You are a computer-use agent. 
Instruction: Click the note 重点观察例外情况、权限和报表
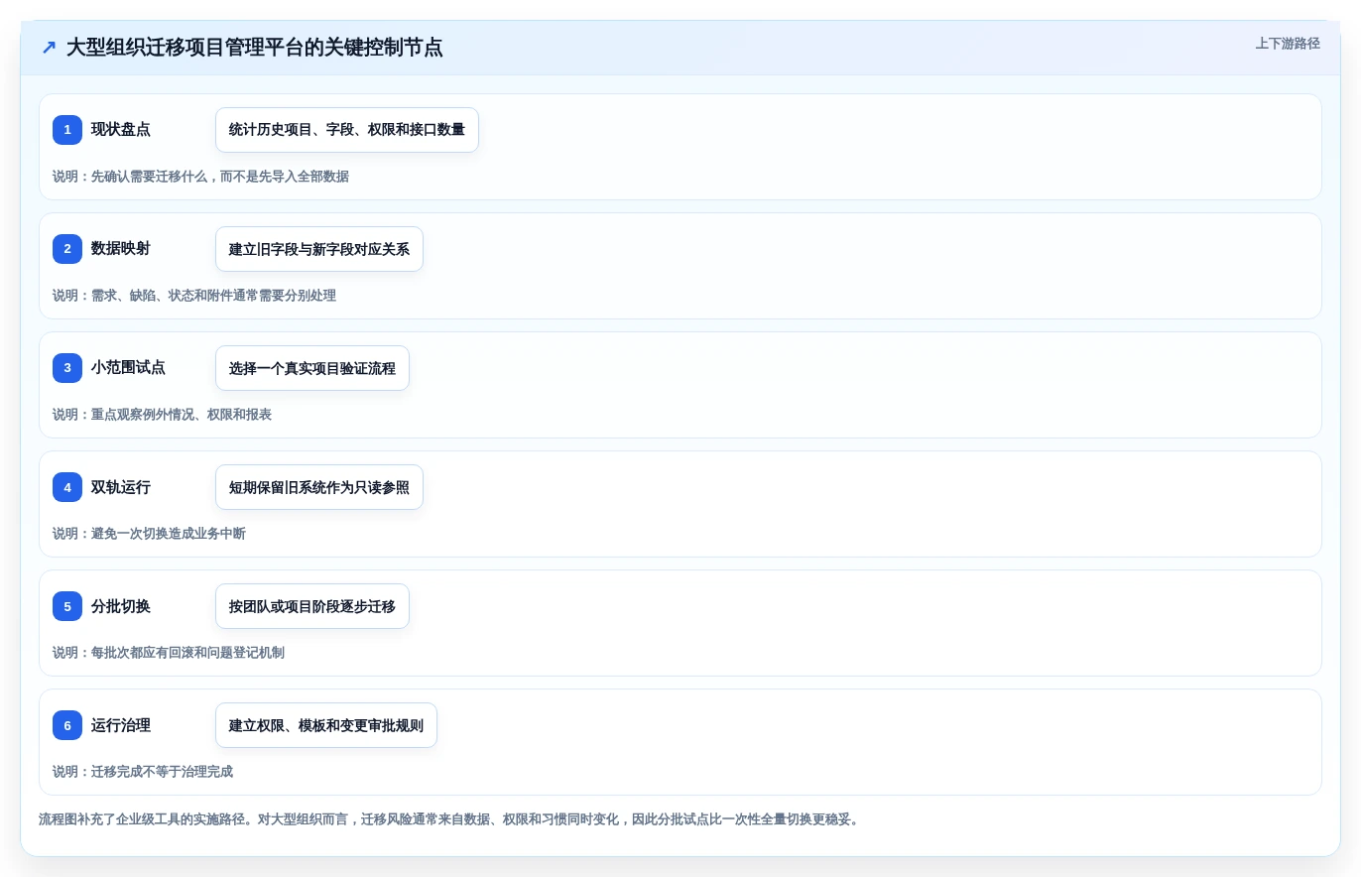click(x=162, y=415)
